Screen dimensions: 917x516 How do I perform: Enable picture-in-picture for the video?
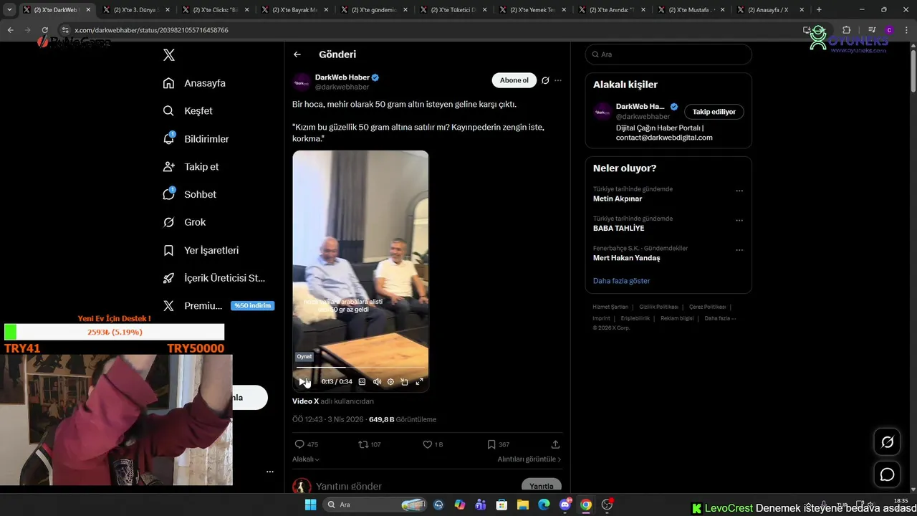404,382
